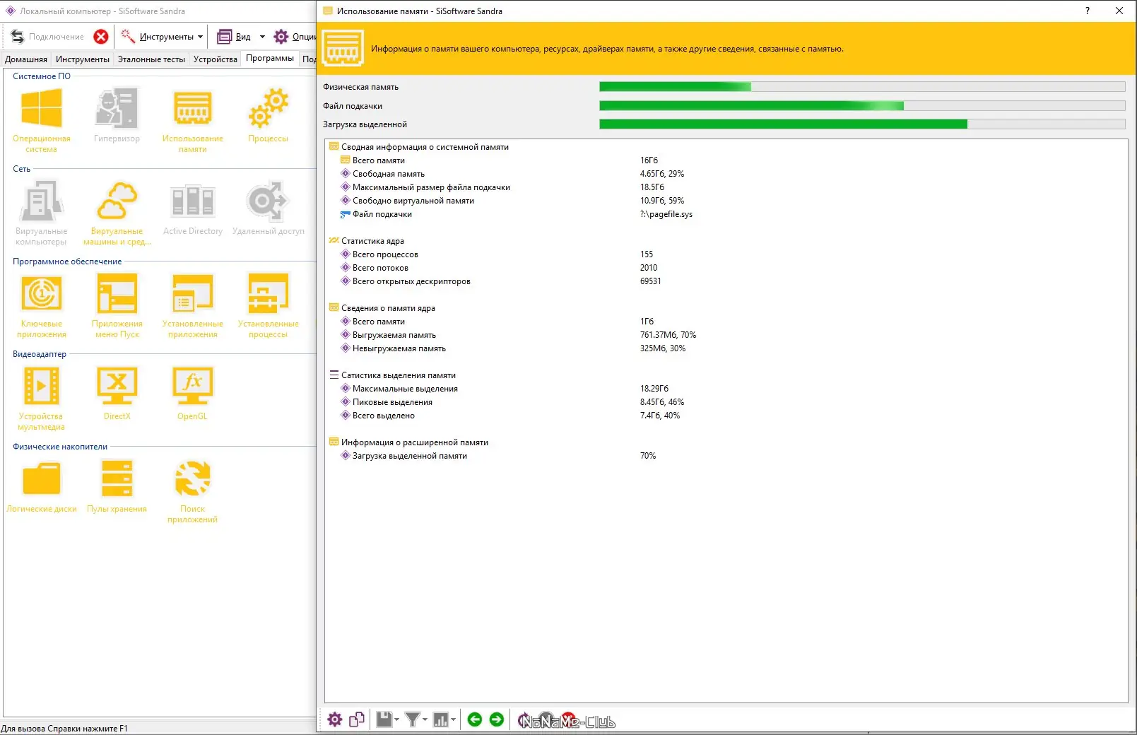The height and width of the screenshot is (735, 1137).
Task: Select Информация о расширенной памяти header
Action: pyautogui.click(x=415, y=442)
